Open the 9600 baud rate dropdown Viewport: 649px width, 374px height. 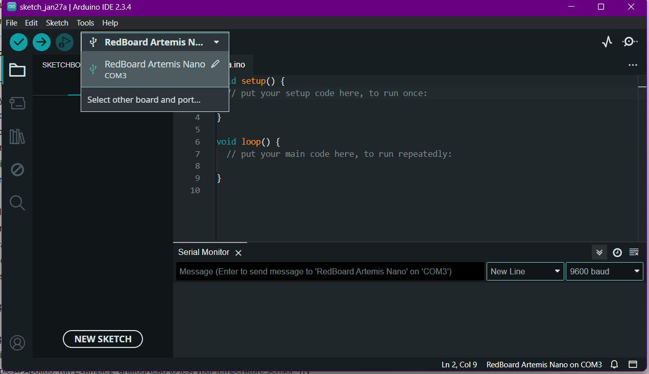(x=605, y=271)
